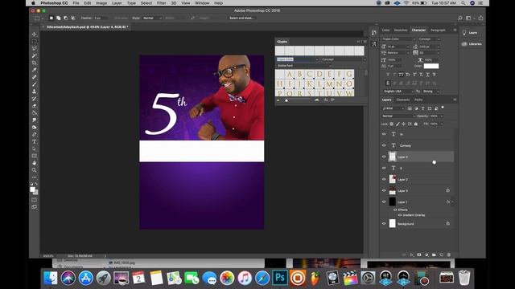Click the Add layer mask icon

tap(419, 254)
